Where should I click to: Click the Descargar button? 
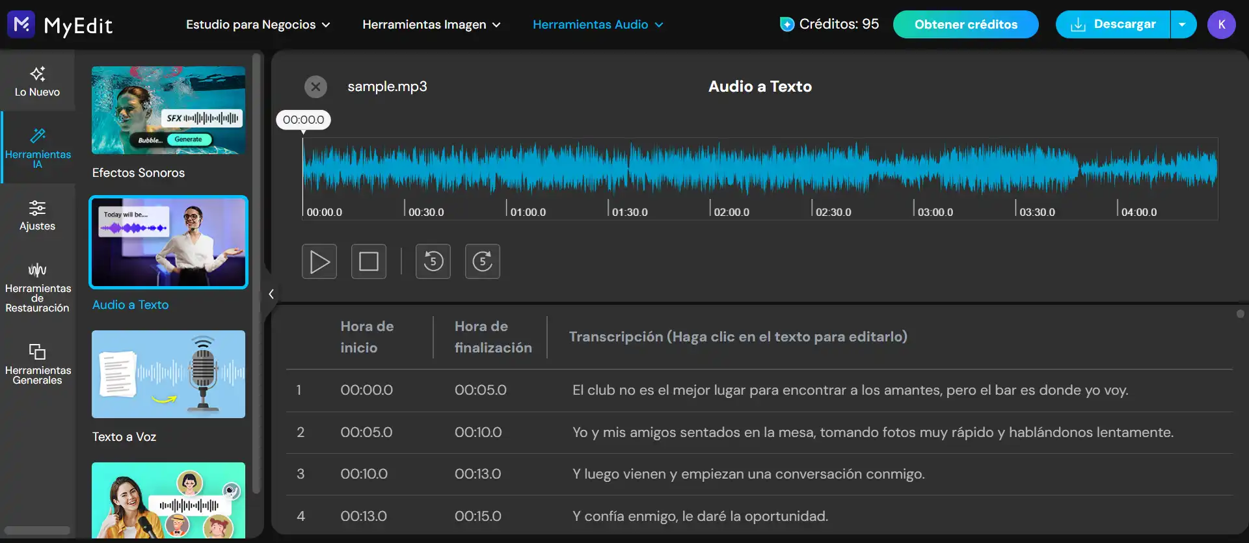click(x=1113, y=25)
